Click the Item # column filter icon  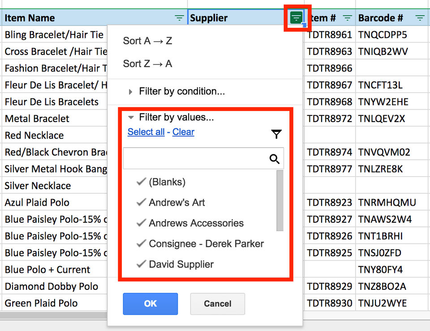point(348,18)
